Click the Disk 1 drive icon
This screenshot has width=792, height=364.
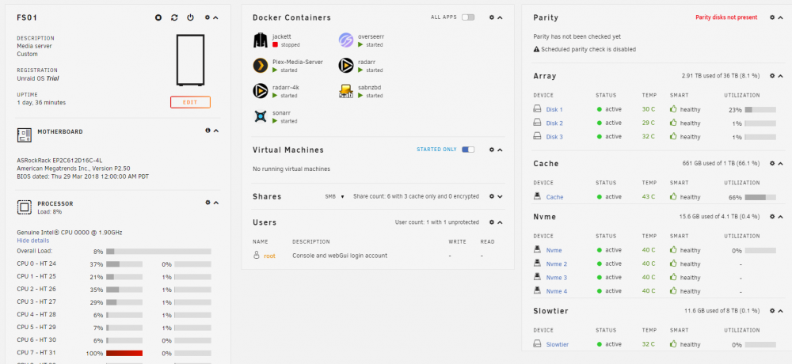538,109
